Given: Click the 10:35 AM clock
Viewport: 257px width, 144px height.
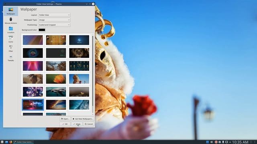Looking at the screenshot, I should (x=240, y=142).
